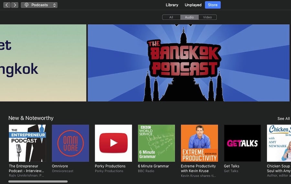291x184 pixels.
Task: Select the Store tab
Action: point(213,5)
